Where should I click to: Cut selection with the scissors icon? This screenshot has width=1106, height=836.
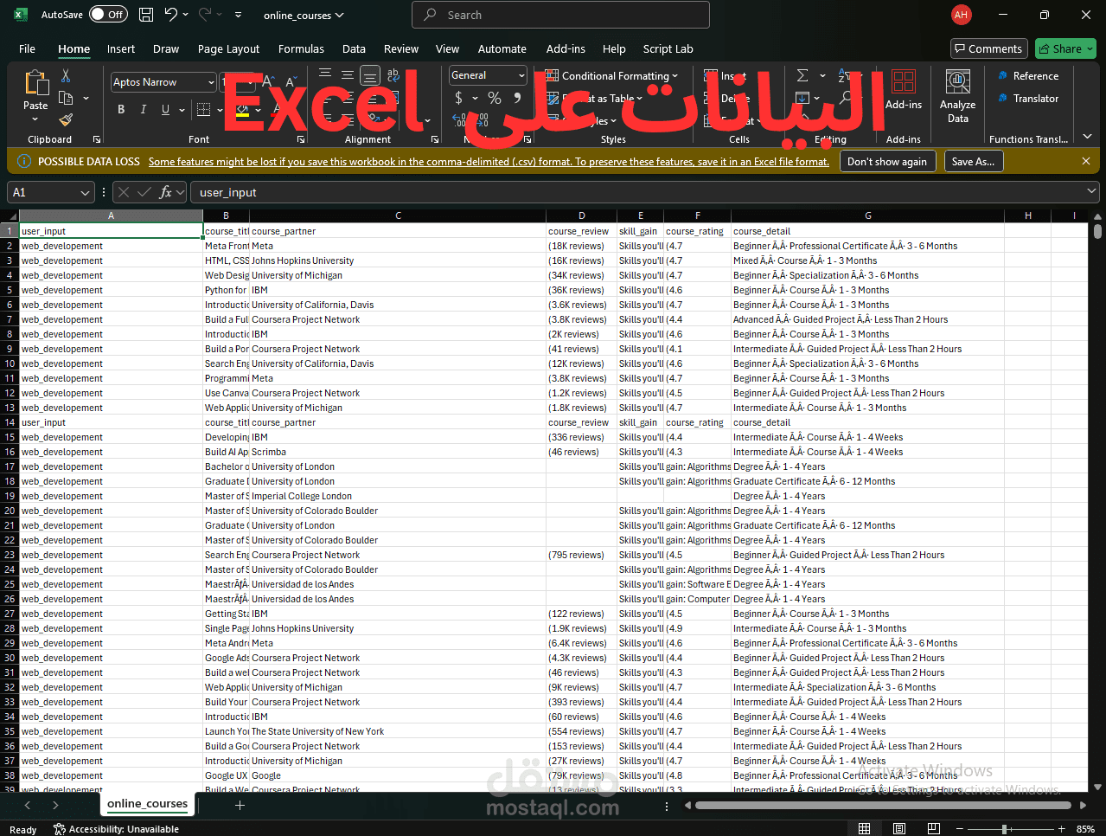pos(66,76)
